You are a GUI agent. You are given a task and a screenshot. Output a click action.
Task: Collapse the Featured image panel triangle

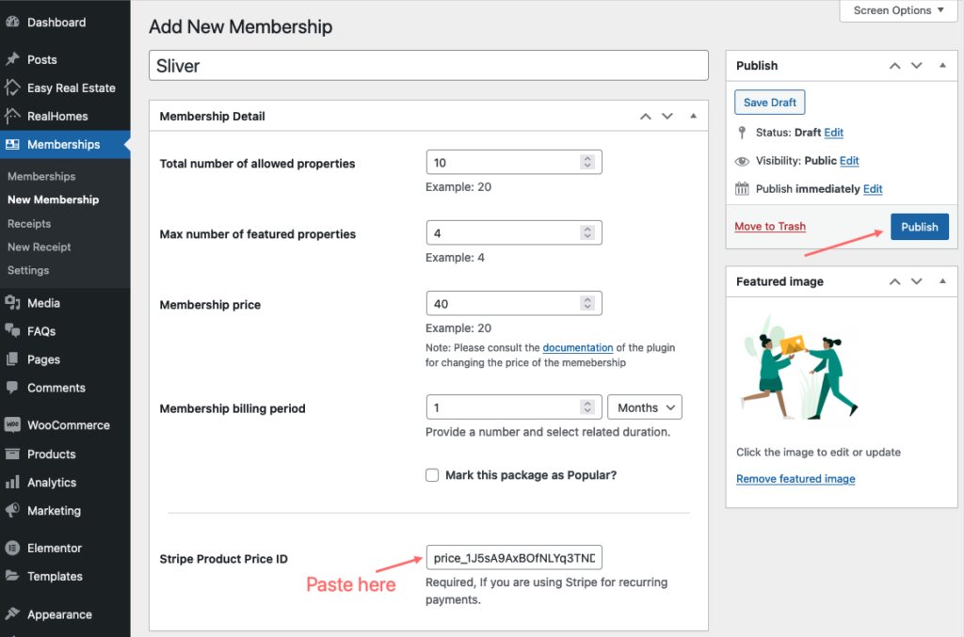point(942,280)
